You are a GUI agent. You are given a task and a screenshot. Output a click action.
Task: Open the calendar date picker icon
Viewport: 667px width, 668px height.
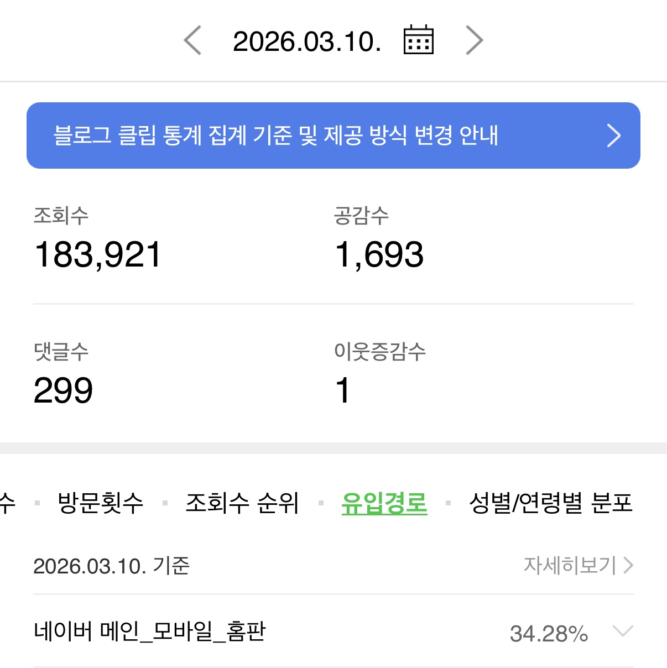pyautogui.click(x=419, y=40)
